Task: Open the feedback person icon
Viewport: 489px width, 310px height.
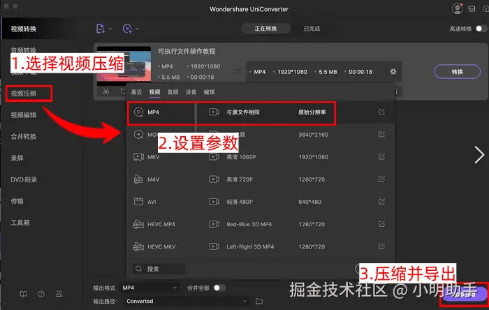Action: [x=59, y=294]
